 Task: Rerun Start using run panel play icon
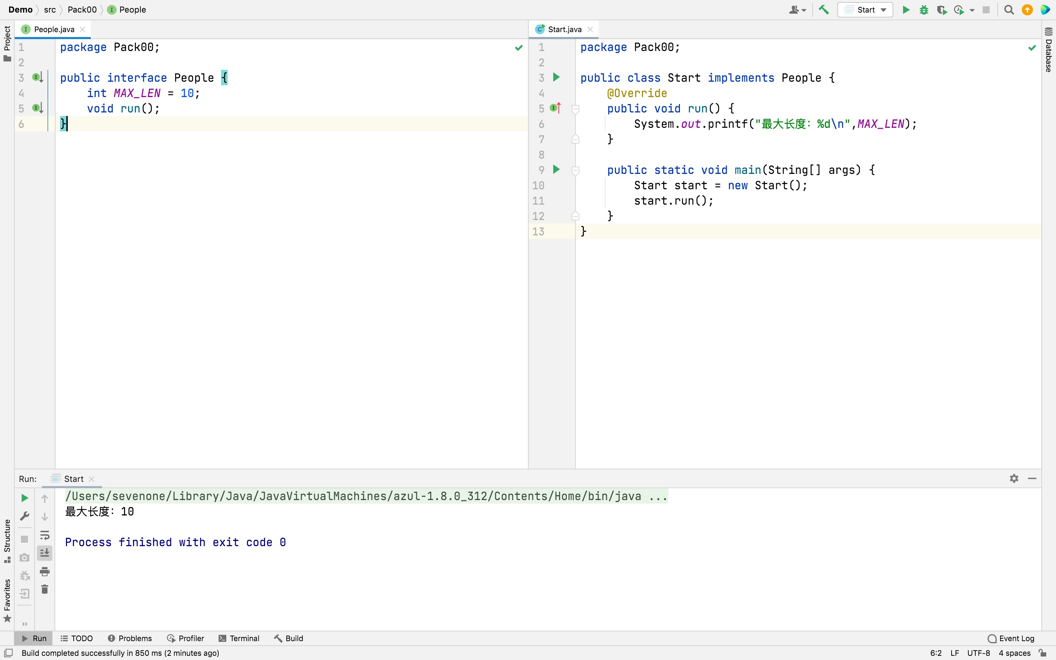click(x=25, y=498)
